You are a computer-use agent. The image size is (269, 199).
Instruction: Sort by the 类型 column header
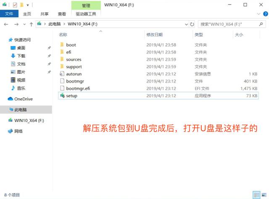[199, 35]
